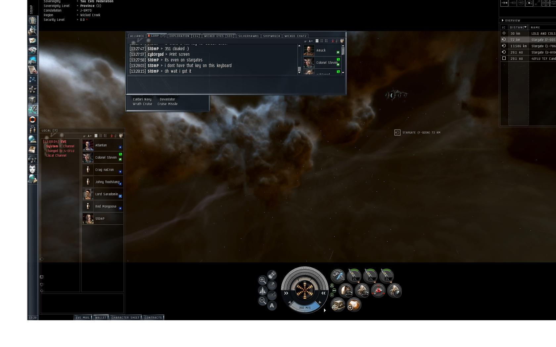Open the Wallet button in bottom bar

tap(101, 318)
